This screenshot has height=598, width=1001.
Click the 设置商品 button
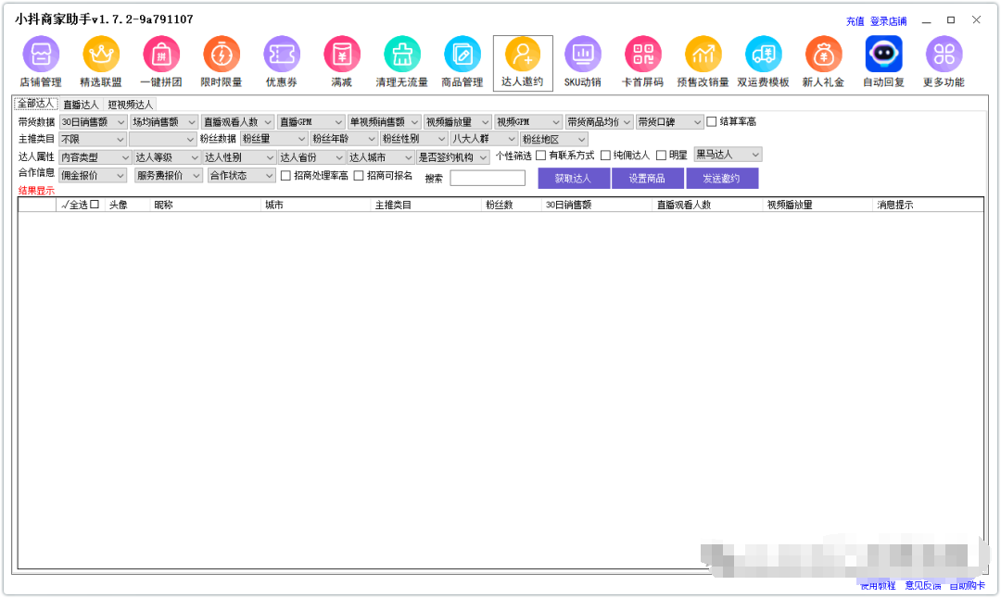point(647,179)
